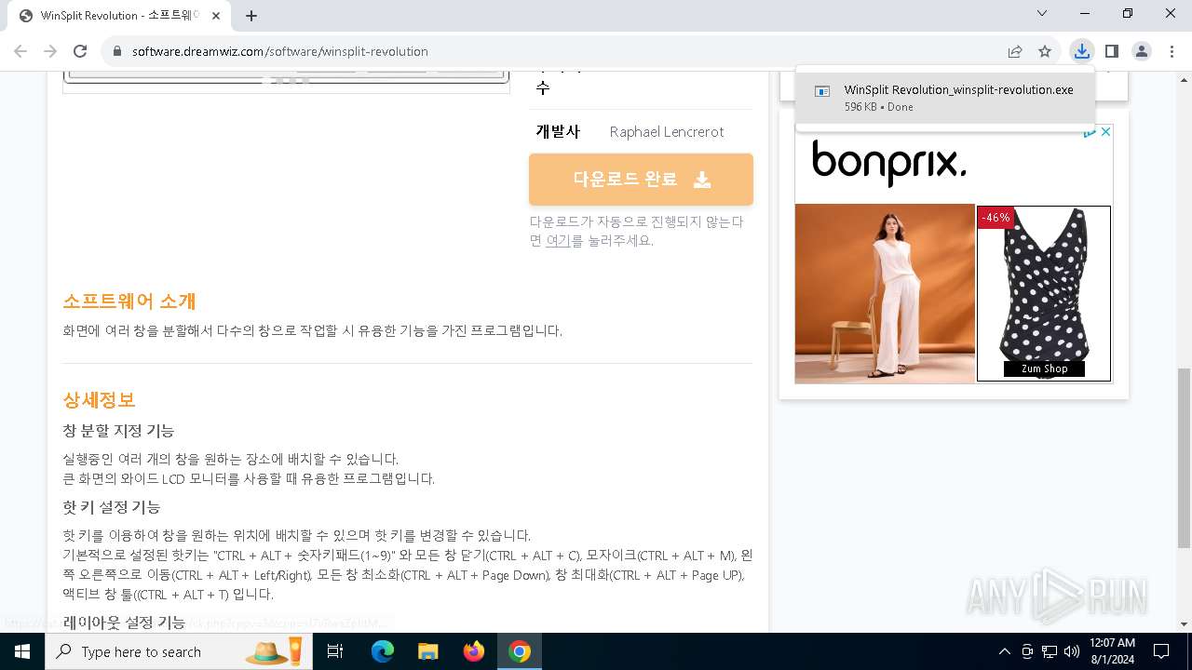Click the 여기 manual download link
The height and width of the screenshot is (670, 1192).
point(558,241)
